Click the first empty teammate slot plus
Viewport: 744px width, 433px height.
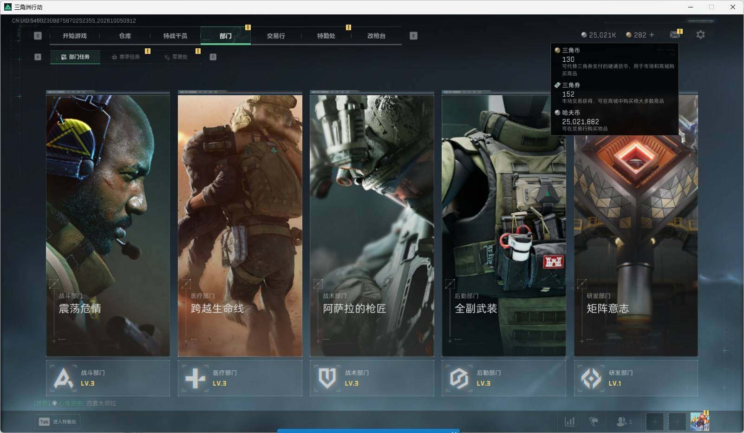coord(654,422)
